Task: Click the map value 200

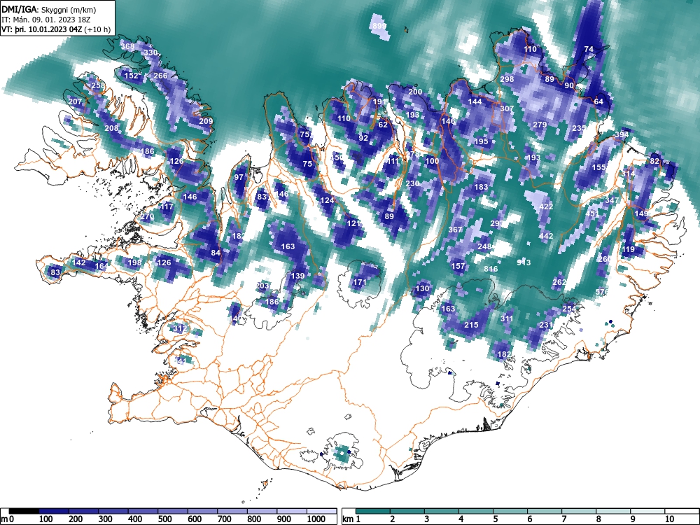Action: [415, 92]
